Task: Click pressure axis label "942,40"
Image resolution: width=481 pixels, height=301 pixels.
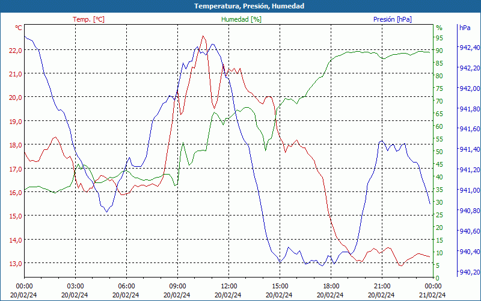Action: coord(469,48)
